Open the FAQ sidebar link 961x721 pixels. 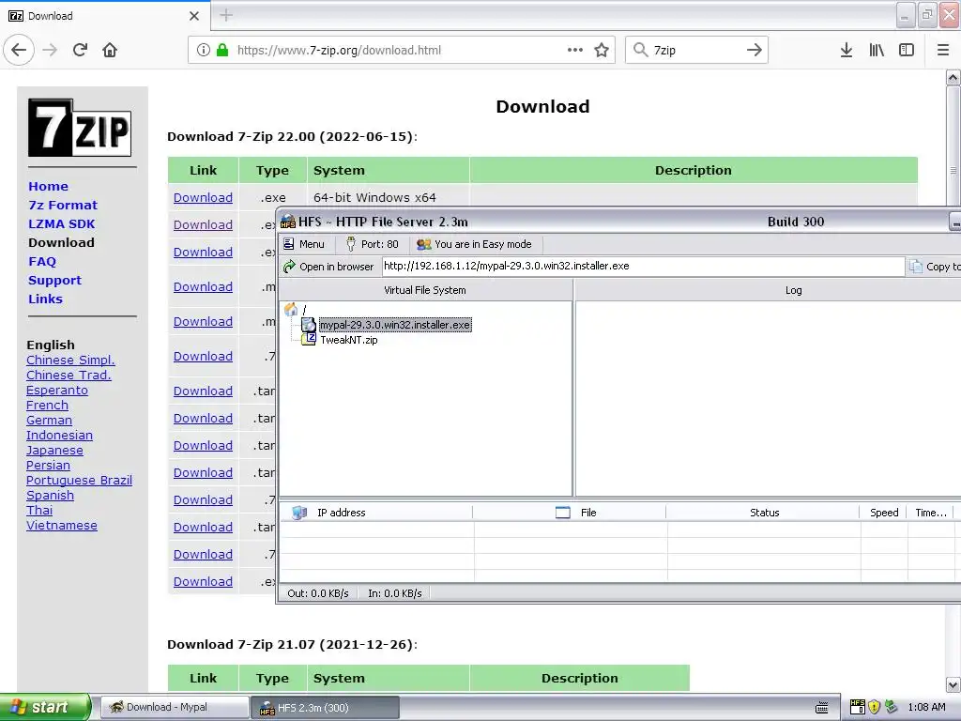tap(41, 262)
